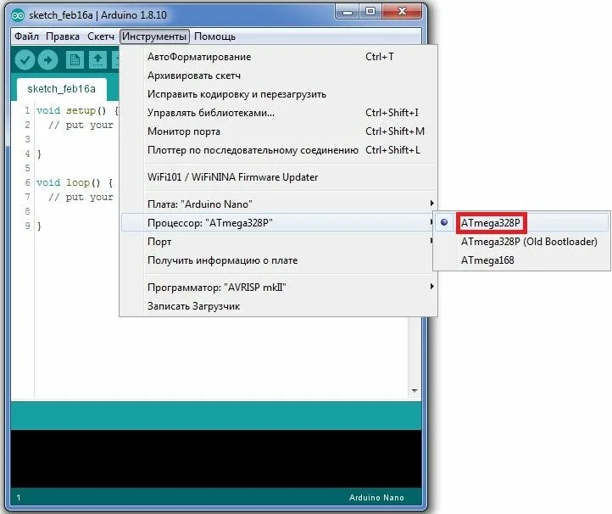The height and width of the screenshot is (514, 612).
Task: Open Монитор порта entry
Action: (x=279, y=131)
